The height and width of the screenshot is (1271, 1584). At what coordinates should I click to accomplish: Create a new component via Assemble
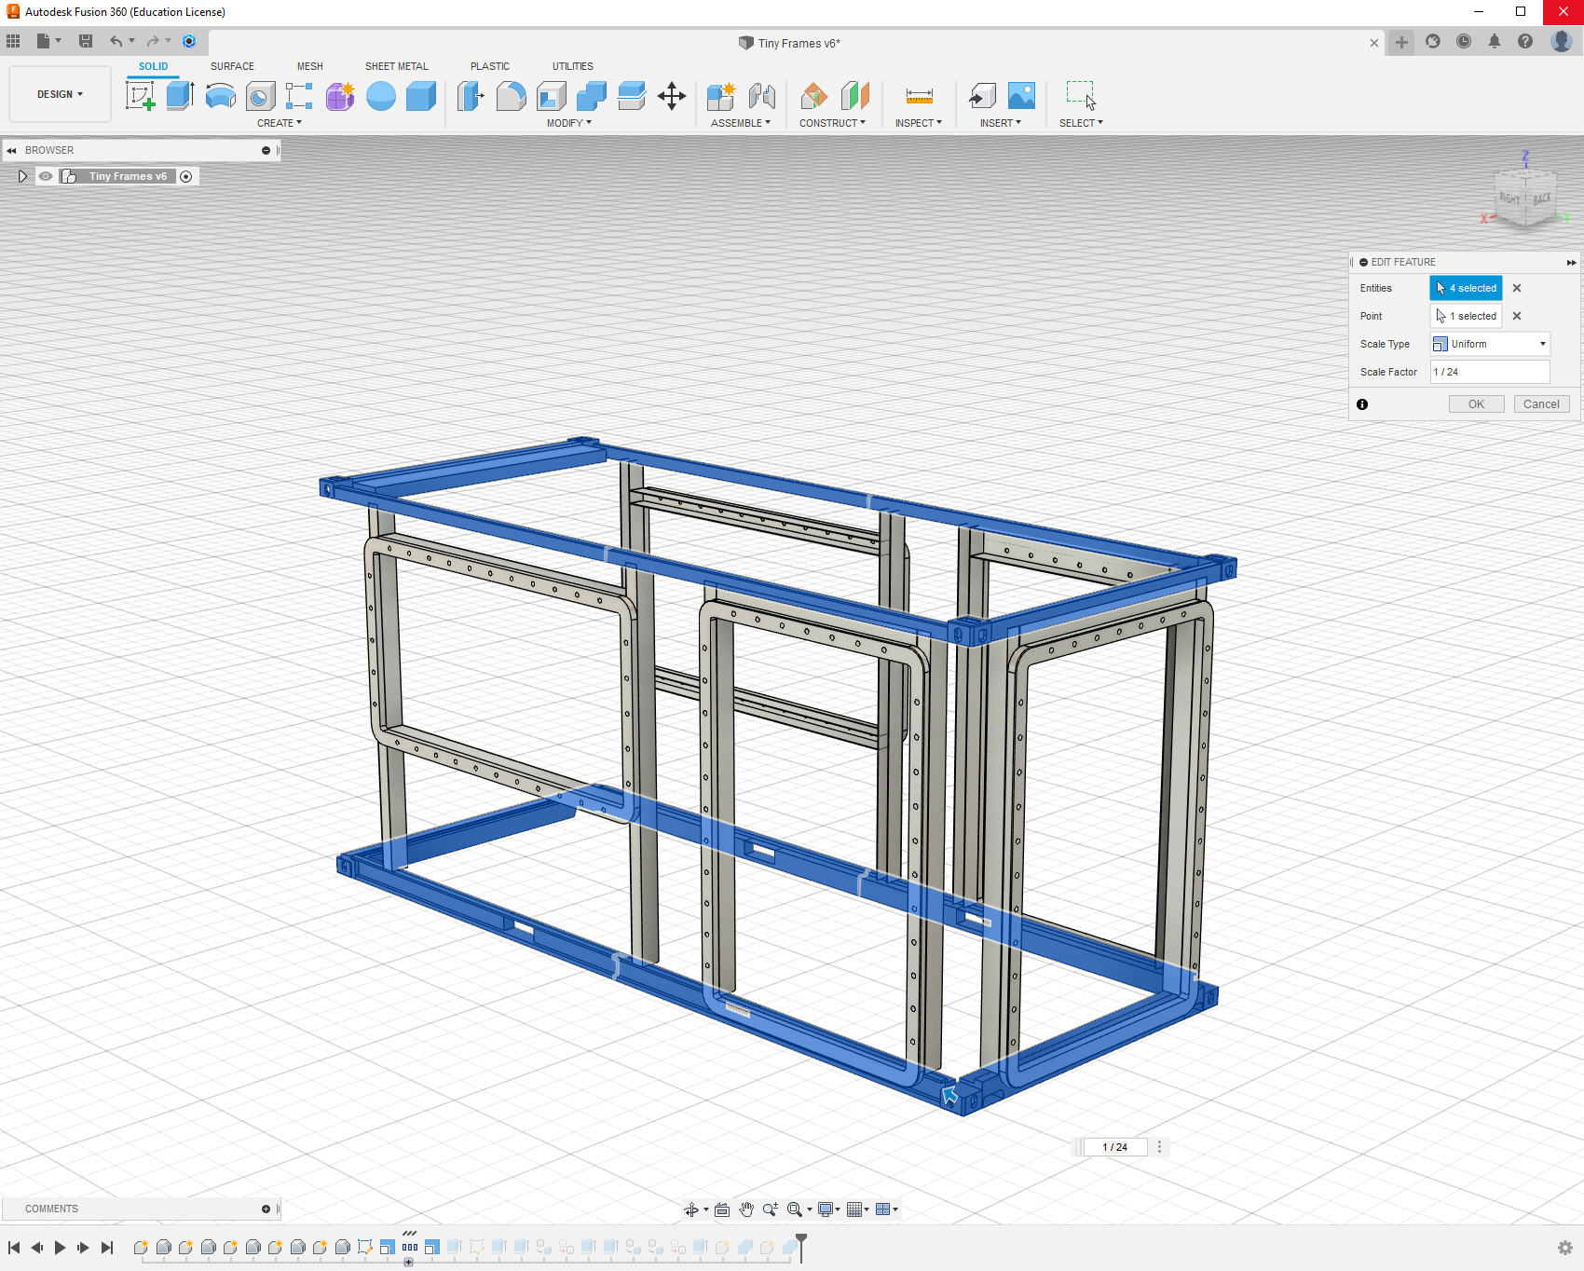(x=719, y=96)
